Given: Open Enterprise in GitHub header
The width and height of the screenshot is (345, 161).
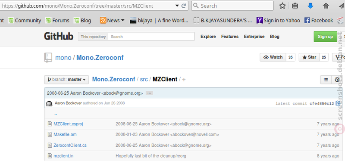Looking at the screenshot, I should click(x=254, y=37).
